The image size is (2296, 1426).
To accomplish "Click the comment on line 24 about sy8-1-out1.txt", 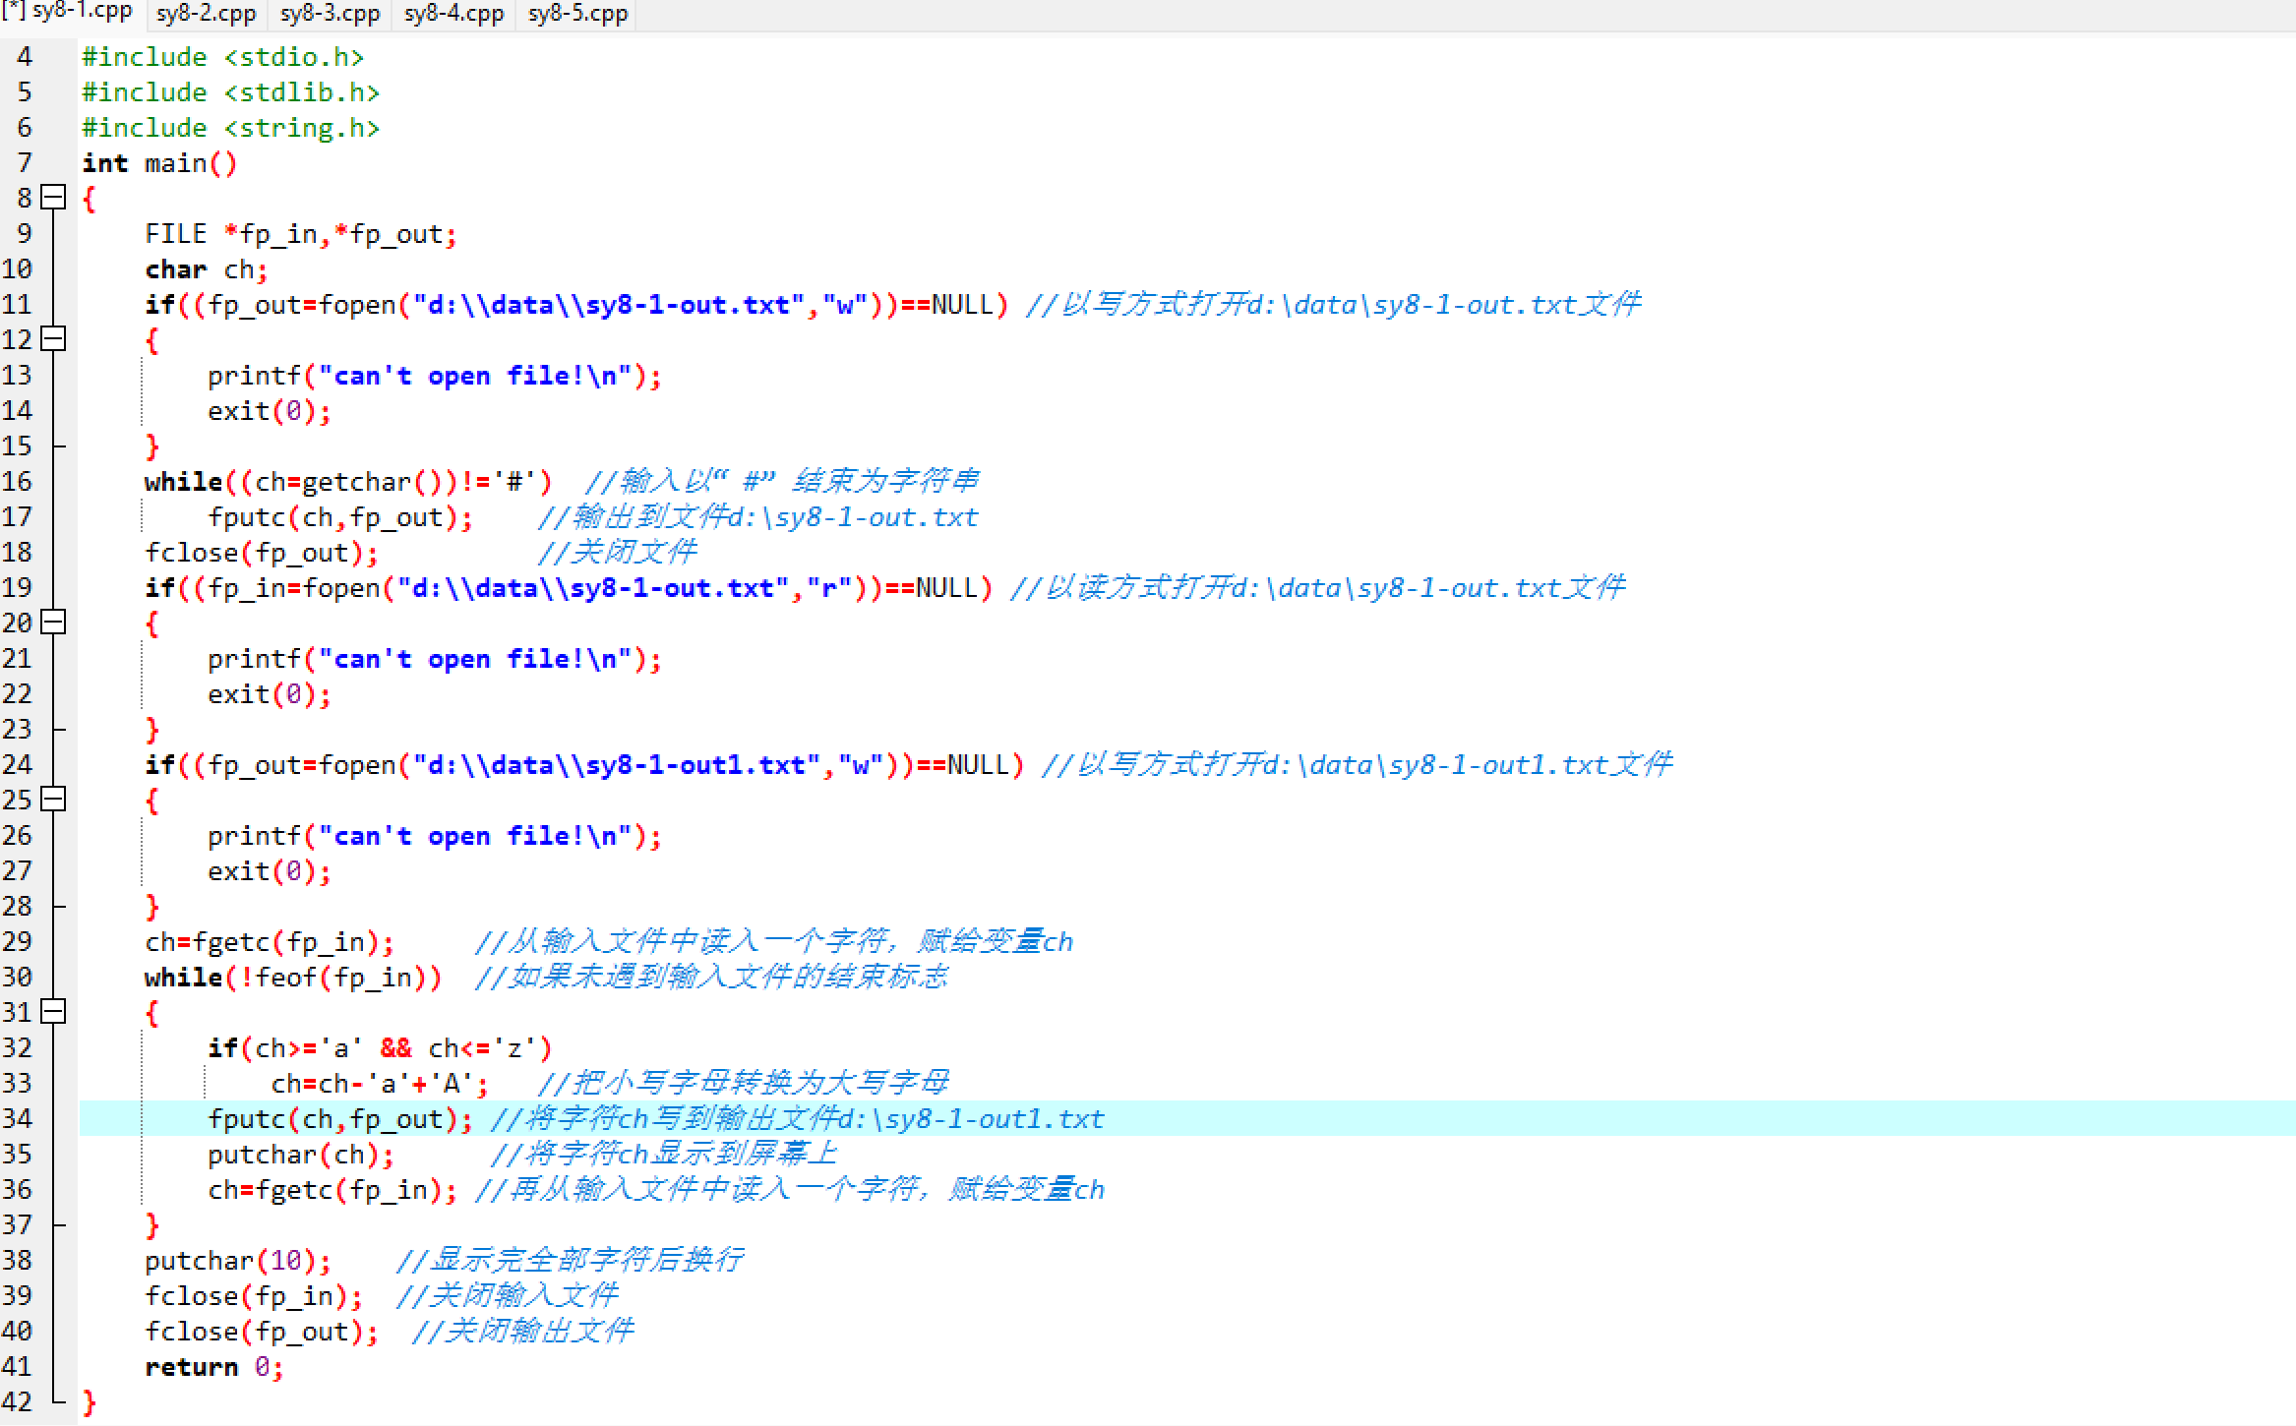I will (1358, 765).
